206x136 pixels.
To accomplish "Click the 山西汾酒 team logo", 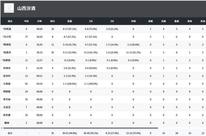I will [9, 8].
